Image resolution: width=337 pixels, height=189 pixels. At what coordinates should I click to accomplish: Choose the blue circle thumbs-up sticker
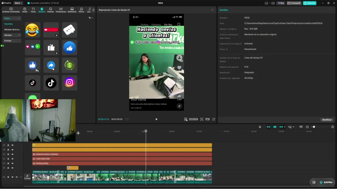70,48
